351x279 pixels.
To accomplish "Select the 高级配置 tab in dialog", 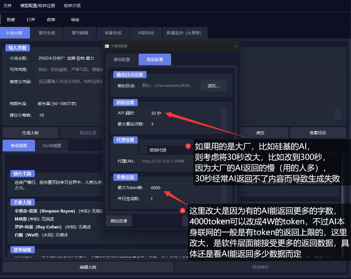I will 155,59.
